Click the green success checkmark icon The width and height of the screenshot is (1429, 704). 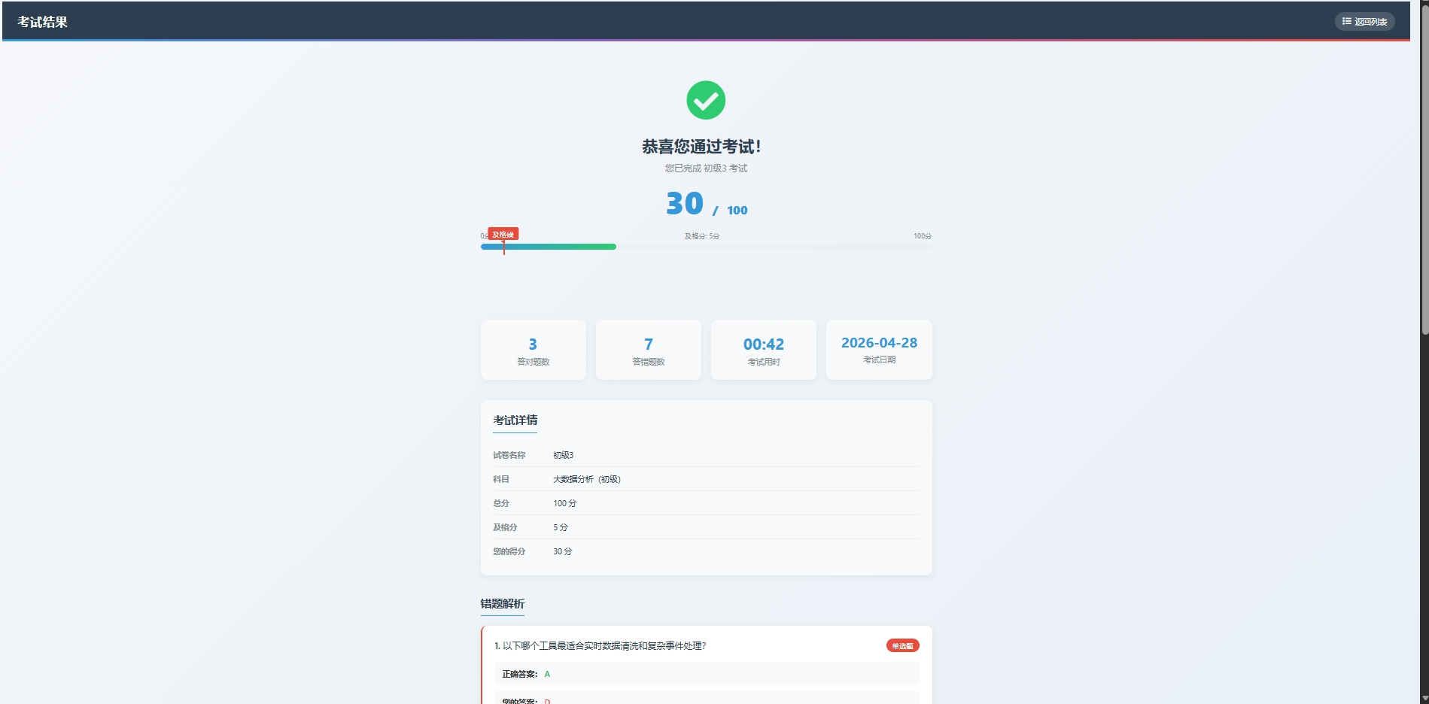(x=704, y=99)
